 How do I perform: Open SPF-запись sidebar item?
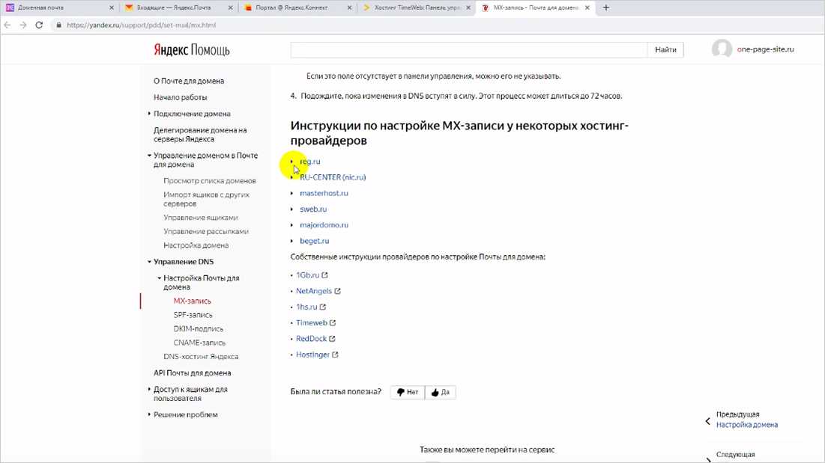[x=193, y=315]
